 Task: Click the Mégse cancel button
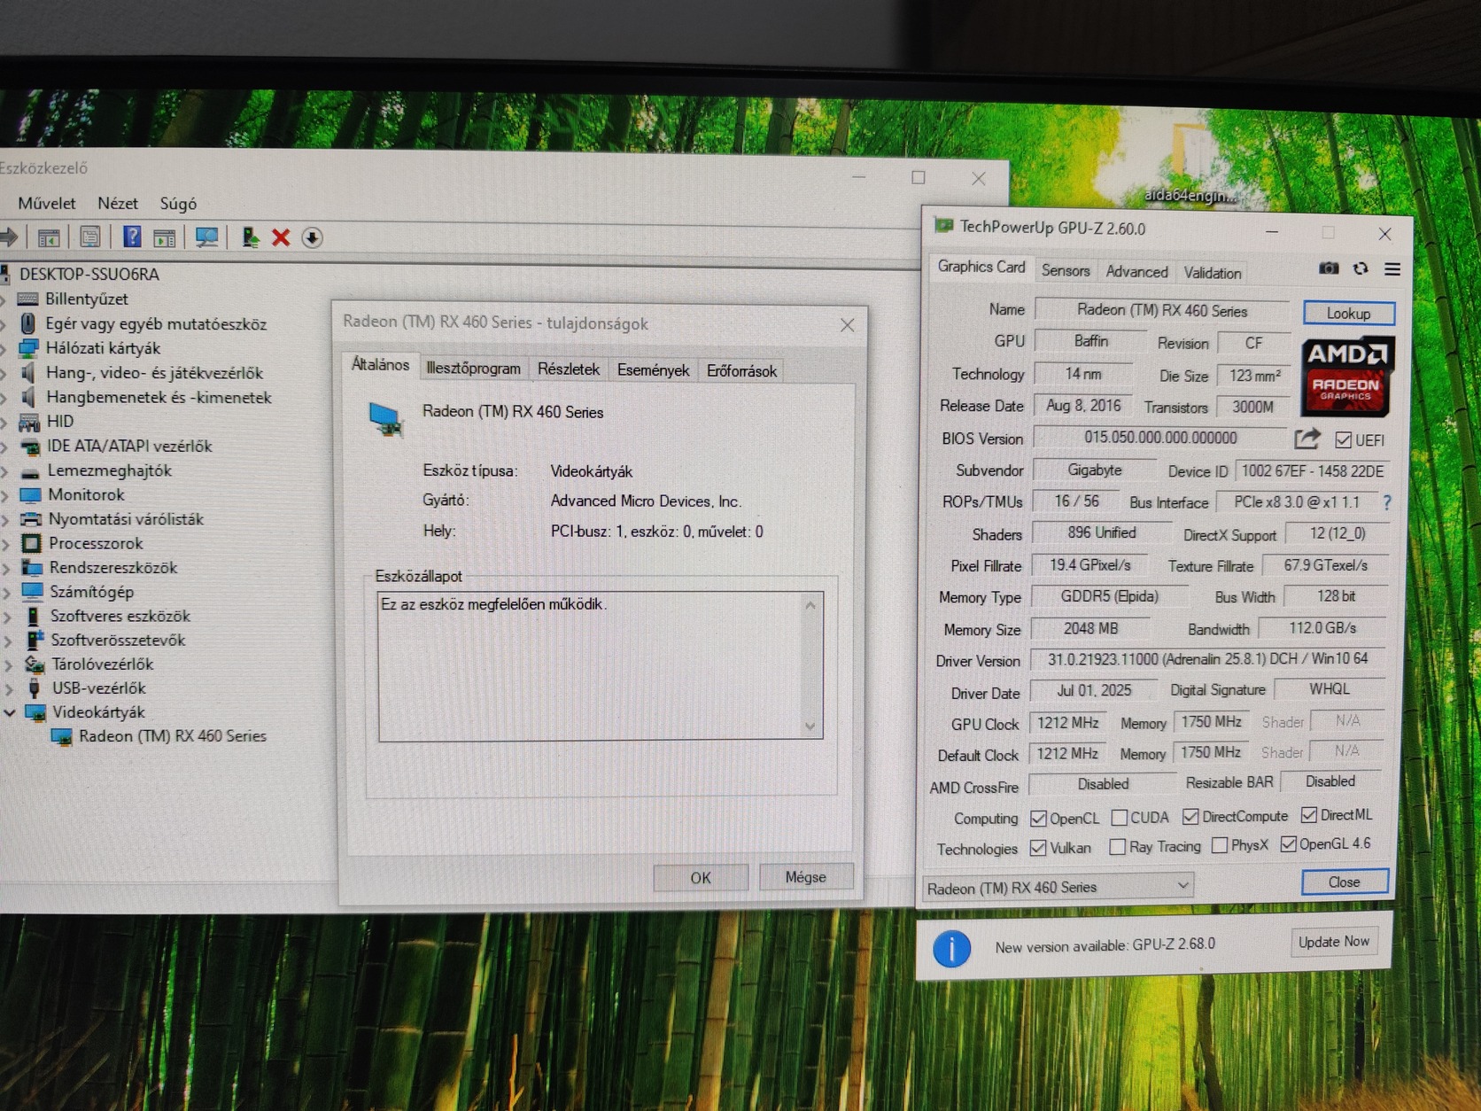pyautogui.click(x=805, y=876)
